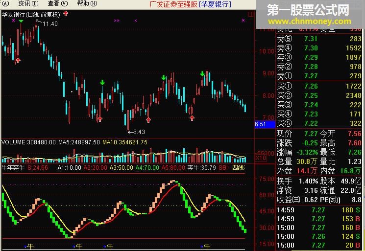The height and width of the screenshot is (251, 365).
Task: Click the VOLUME:308480.00 label
Action: pos(28,142)
